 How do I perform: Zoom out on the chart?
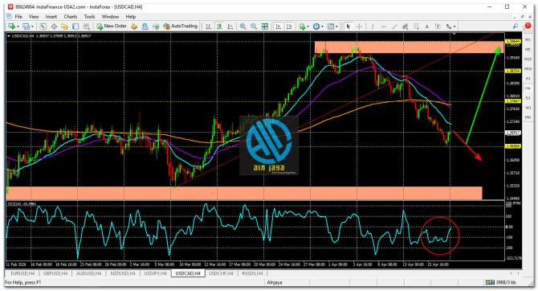(254, 27)
